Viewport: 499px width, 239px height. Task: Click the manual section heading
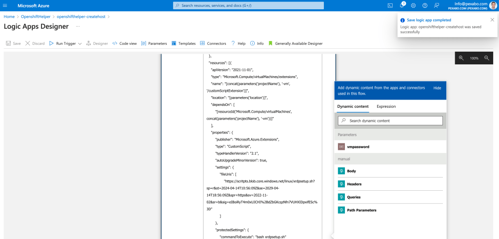point(344,159)
